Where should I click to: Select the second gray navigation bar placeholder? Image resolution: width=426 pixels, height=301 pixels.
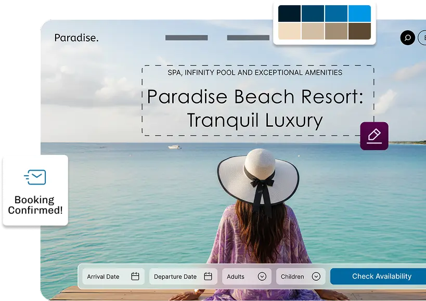click(x=249, y=37)
